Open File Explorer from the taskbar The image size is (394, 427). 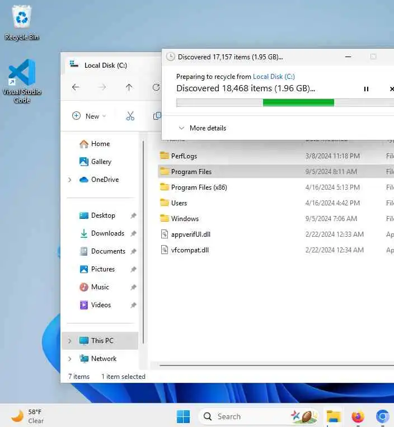click(334, 417)
